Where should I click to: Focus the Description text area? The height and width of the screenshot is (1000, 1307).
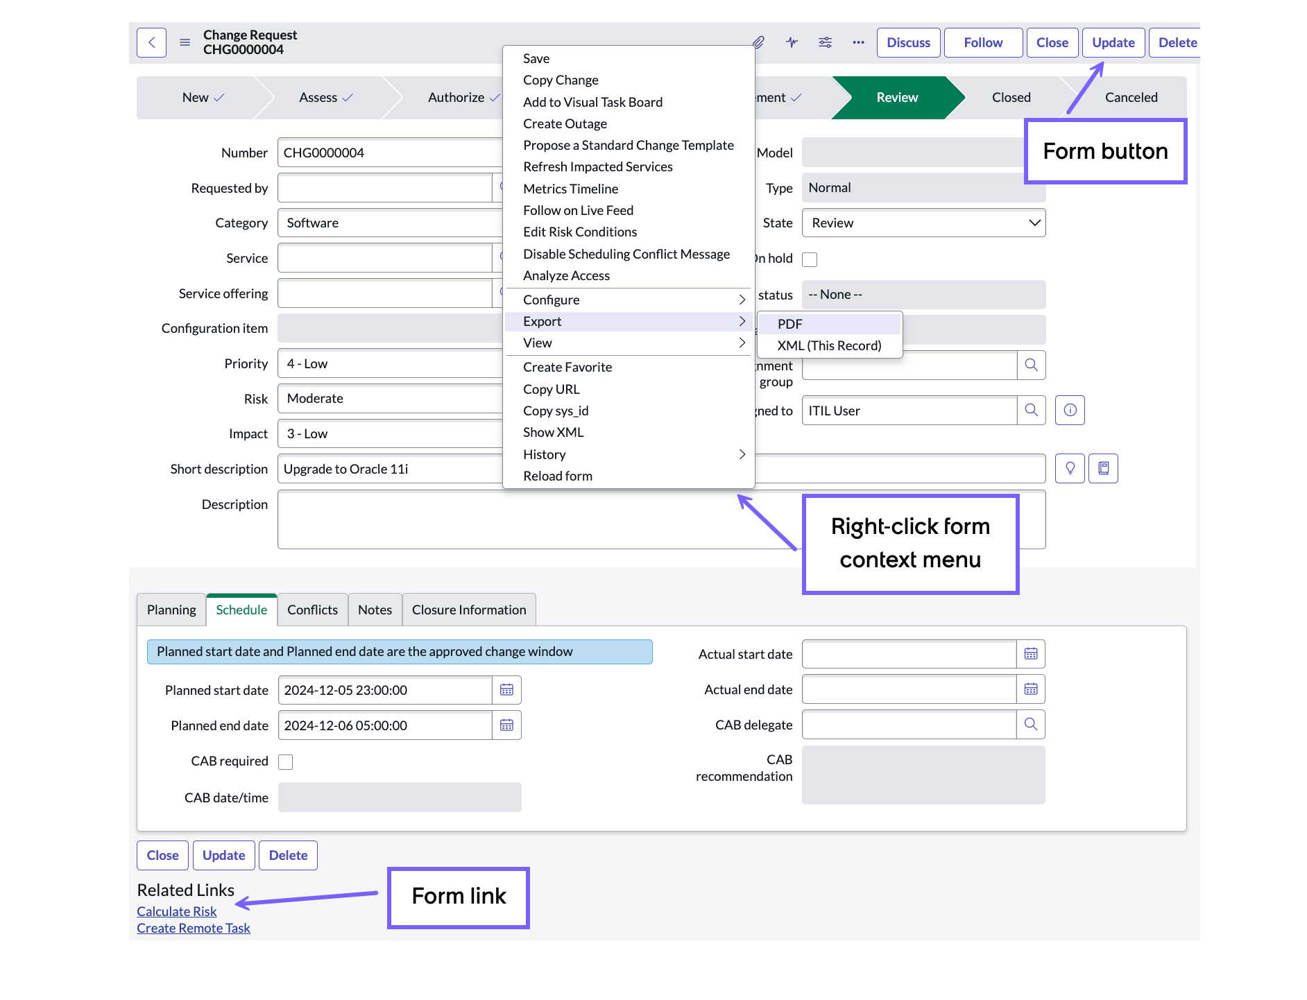(x=661, y=519)
